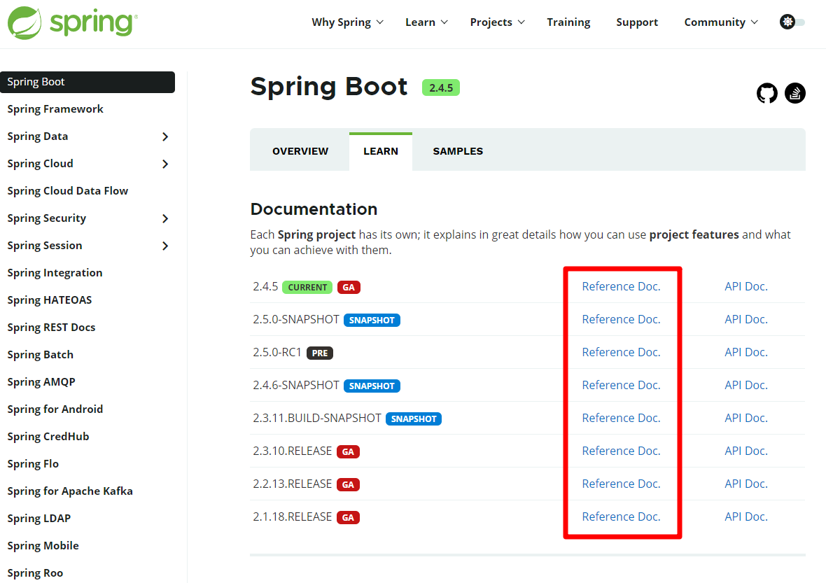
Task: Open Reference Doc. for 2.5.0-RC1
Action: tap(621, 352)
